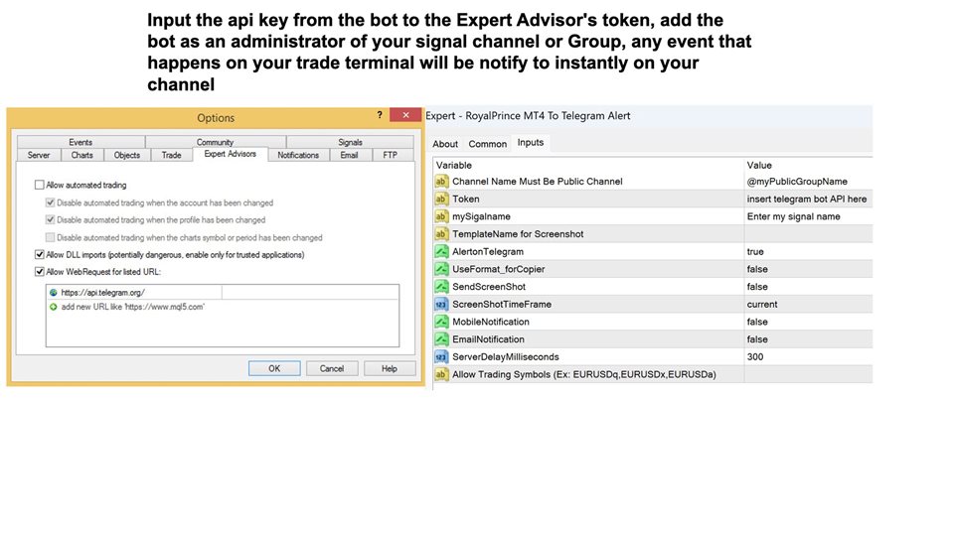Click the 'ab' icon beside Allow Trading Symbols
Image resolution: width=954 pixels, height=536 pixels.
[441, 375]
